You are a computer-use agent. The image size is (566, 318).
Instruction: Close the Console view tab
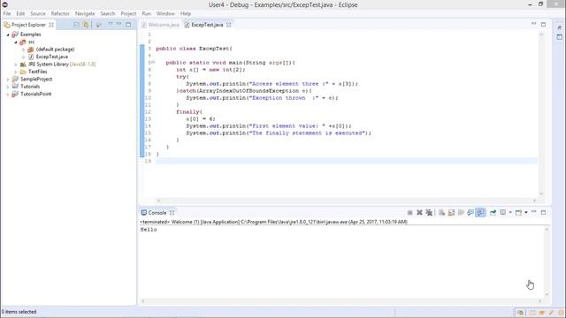172,213
